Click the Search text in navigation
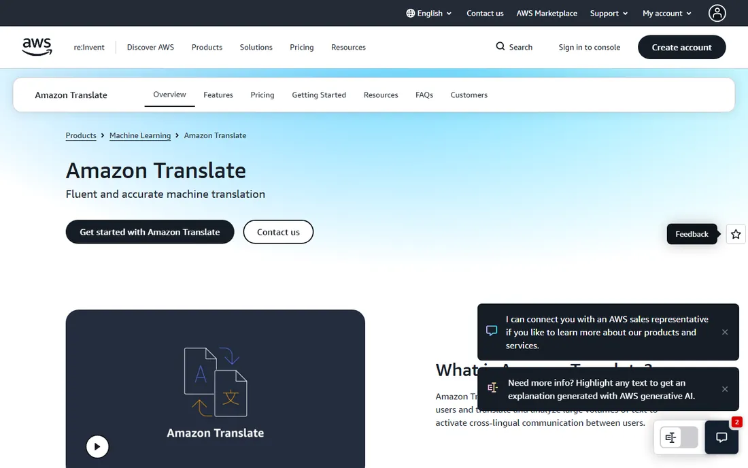This screenshot has height=468, width=748. 520,47
